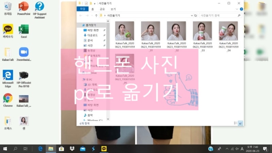Navigate forward in File Explorer
This screenshot has width=272, height=153.
point(87,15)
